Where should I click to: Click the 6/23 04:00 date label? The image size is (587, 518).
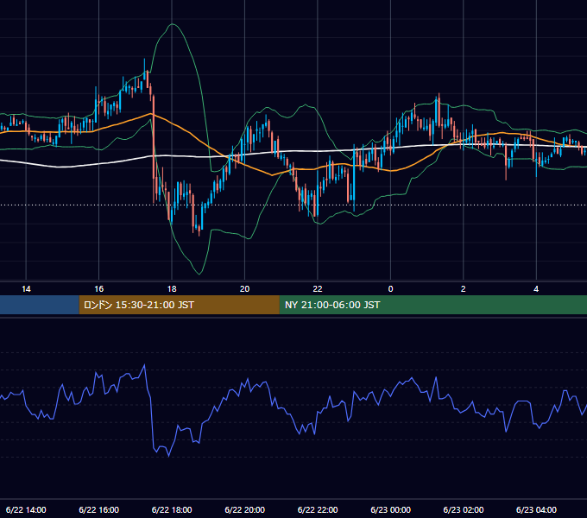click(x=536, y=509)
